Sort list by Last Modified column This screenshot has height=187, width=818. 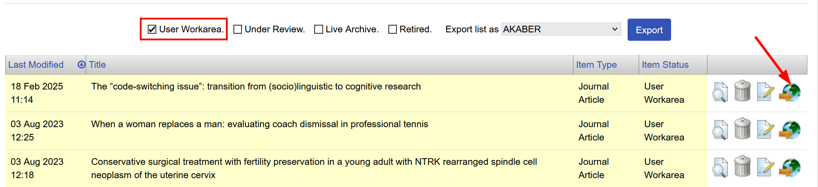point(36,65)
